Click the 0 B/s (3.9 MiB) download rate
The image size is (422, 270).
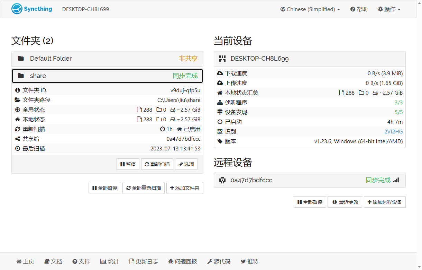pos(385,73)
